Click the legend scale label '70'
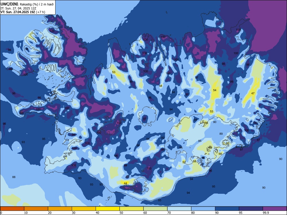Viewport: 287px width, 215px height. (169, 213)
